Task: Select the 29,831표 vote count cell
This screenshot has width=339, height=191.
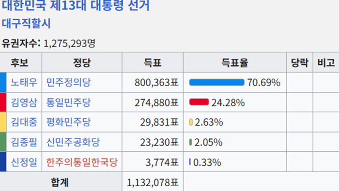Action: (x=153, y=122)
